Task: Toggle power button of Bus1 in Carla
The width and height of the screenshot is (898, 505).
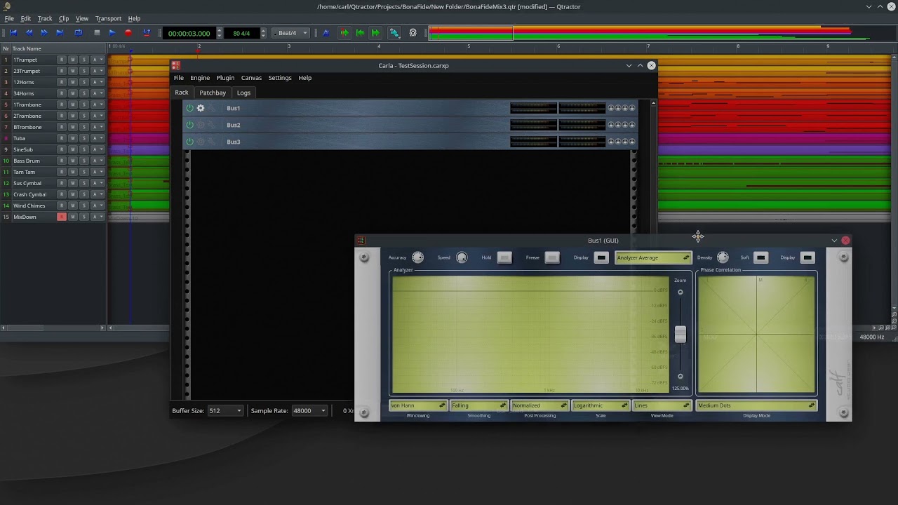Action: (189, 108)
